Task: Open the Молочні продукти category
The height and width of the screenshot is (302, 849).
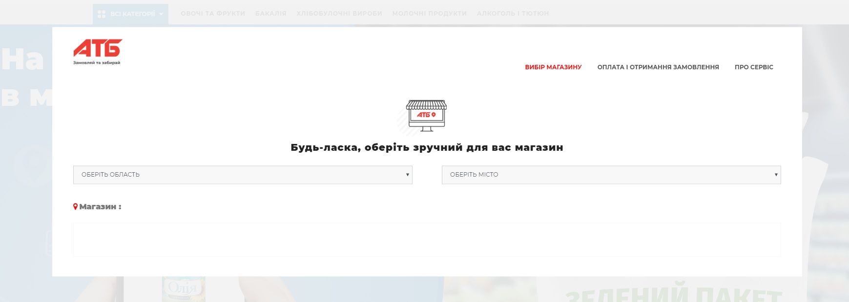Action: (x=430, y=14)
